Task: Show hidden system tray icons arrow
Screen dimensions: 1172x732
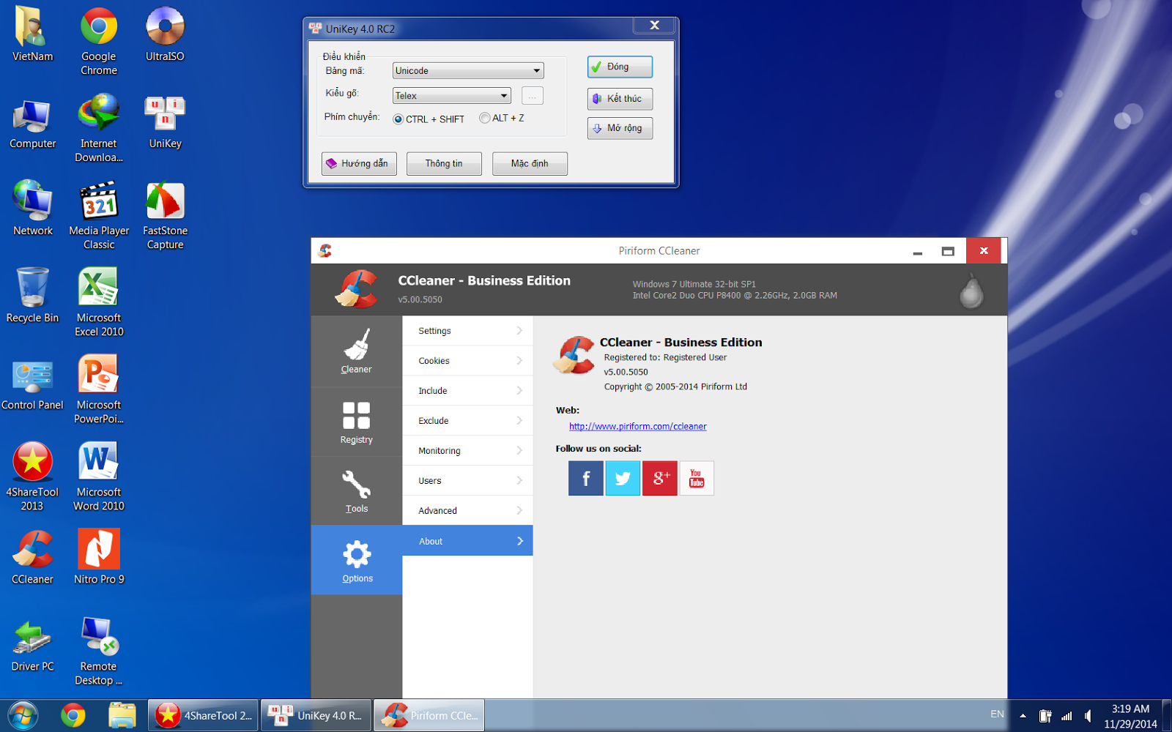Action: coord(1023,716)
